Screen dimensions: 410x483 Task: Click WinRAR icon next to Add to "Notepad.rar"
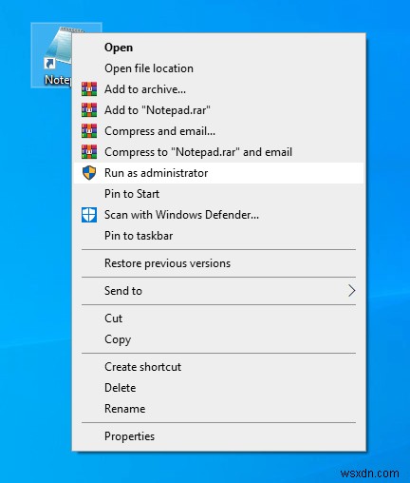click(x=89, y=110)
